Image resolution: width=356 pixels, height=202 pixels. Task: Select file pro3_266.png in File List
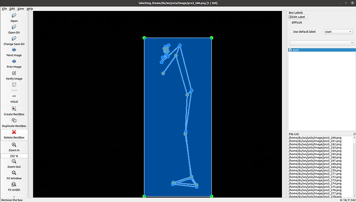[315, 157]
